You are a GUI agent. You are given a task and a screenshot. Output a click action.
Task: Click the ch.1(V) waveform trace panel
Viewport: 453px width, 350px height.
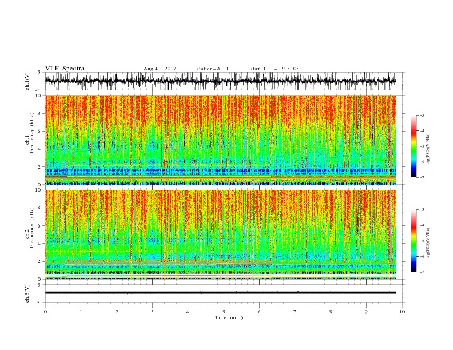click(224, 81)
